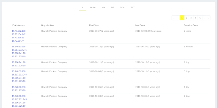Jump to the next page arrow
The width and height of the screenshot is (217, 108).
[204, 18]
